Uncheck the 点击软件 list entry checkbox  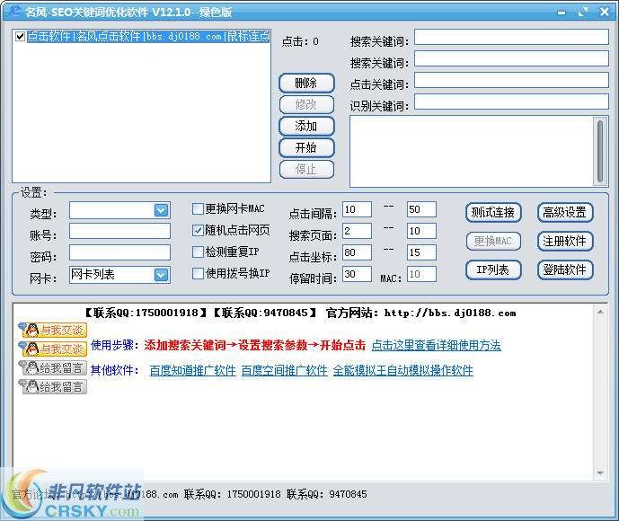[20, 36]
